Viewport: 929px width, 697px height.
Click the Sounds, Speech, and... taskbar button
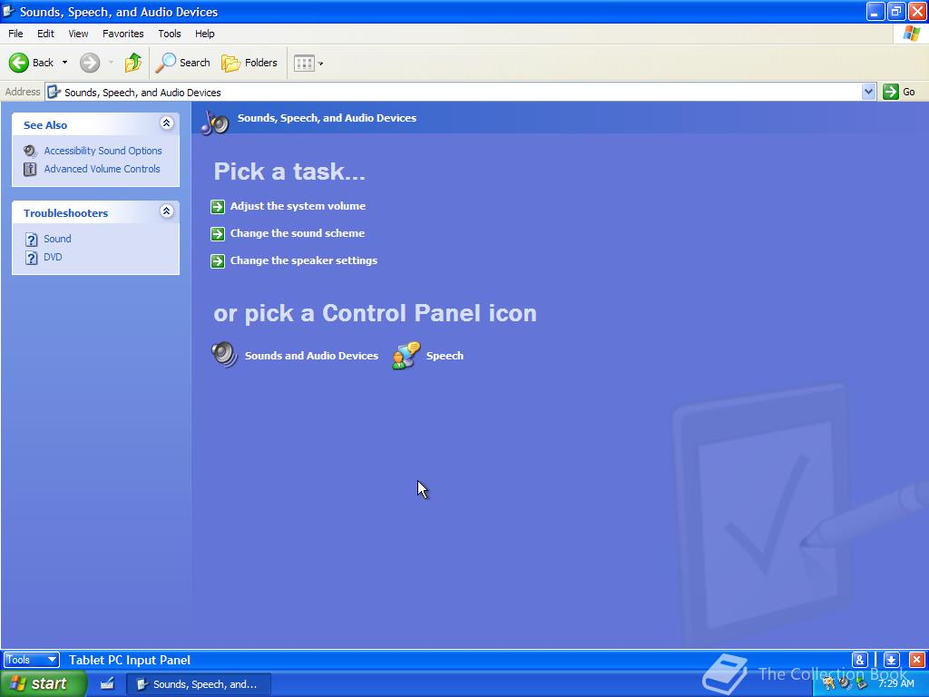tap(199, 684)
